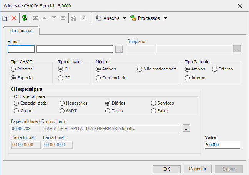Screen dimensions: 249x175
Task: Click the Cancelar button
Action: [198, 169]
